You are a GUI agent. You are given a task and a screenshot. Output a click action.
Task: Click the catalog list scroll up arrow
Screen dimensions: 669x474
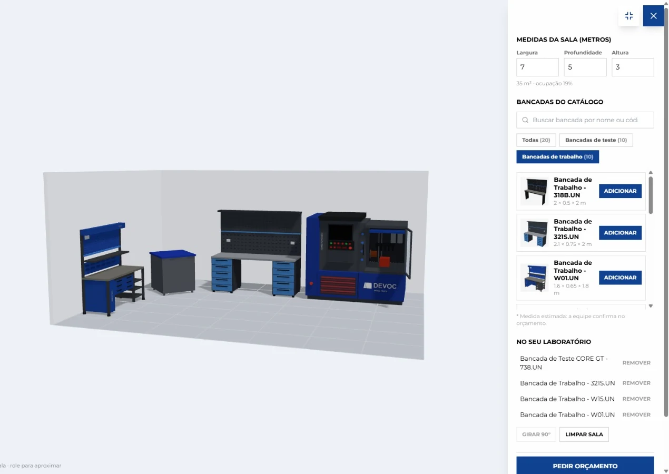(651, 173)
